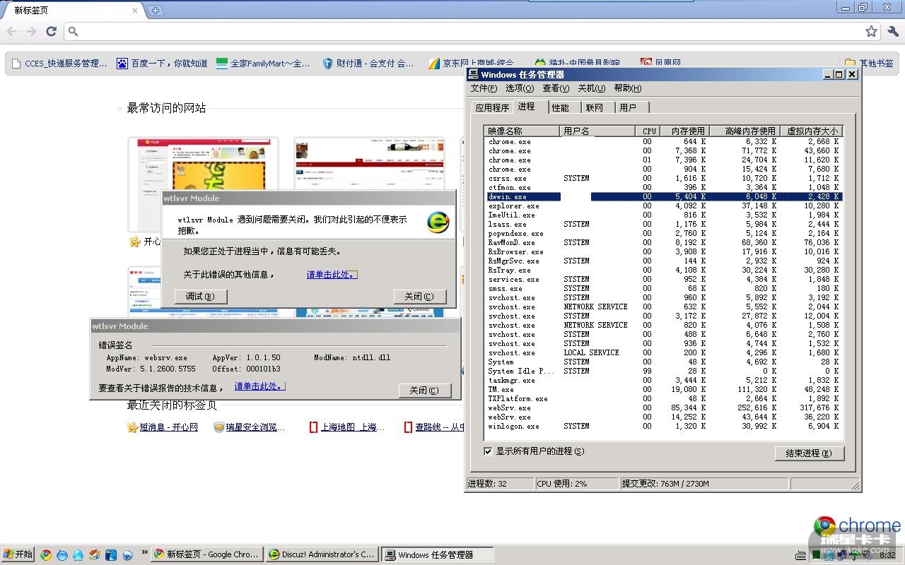The width and height of the screenshot is (905, 565).
Task: Open the Chrome wrench settings menu
Action: click(x=893, y=31)
